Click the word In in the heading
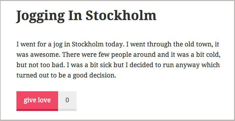This screenshot has height=121, width=235. pyautogui.click(x=75, y=15)
